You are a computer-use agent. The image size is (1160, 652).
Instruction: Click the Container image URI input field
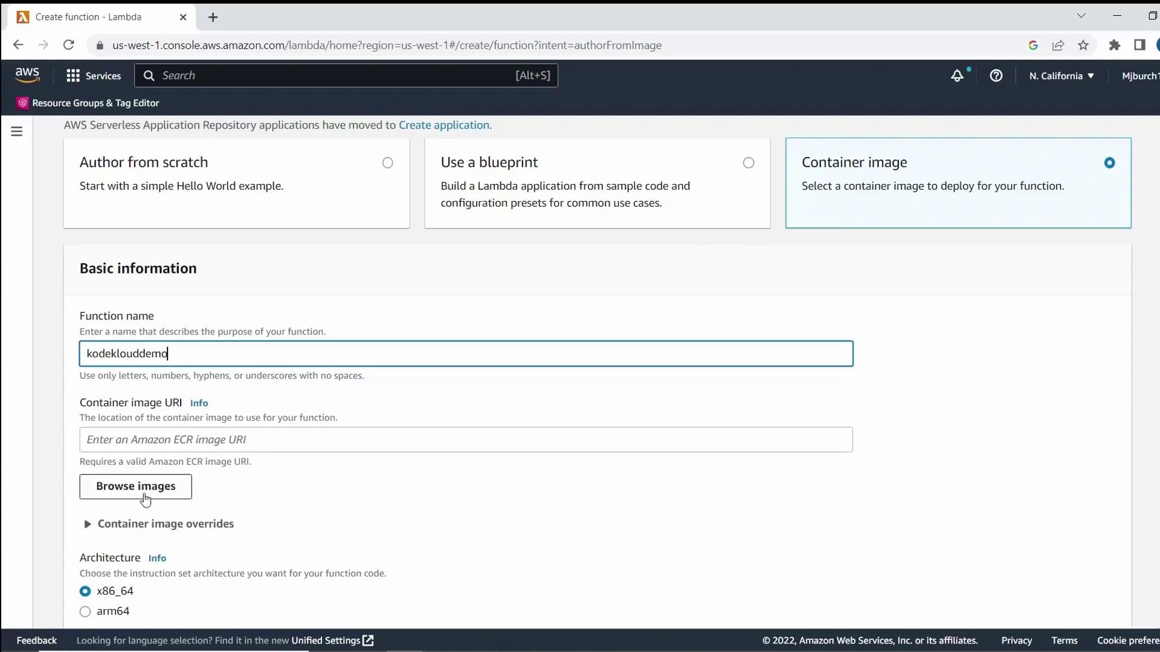tap(465, 439)
